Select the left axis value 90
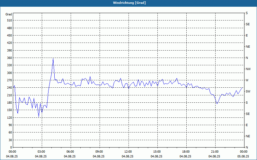Screen dimensions: 257x160 [x=10, y=125]
